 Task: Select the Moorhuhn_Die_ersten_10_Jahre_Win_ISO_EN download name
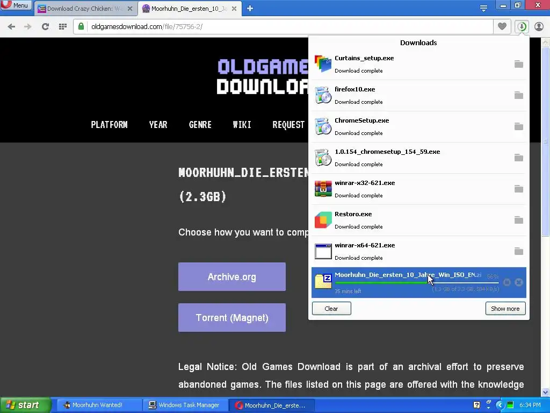pyautogui.click(x=408, y=275)
